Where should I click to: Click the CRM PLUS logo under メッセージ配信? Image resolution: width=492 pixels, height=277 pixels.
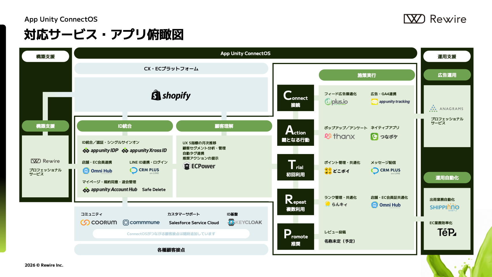click(386, 171)
